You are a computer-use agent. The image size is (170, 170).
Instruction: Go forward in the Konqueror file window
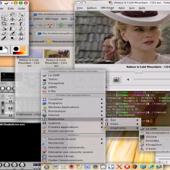tap(41, 25)
